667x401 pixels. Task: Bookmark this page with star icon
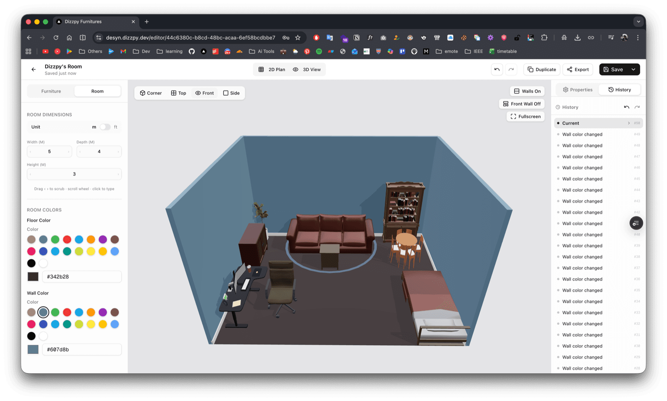point(298,37)
